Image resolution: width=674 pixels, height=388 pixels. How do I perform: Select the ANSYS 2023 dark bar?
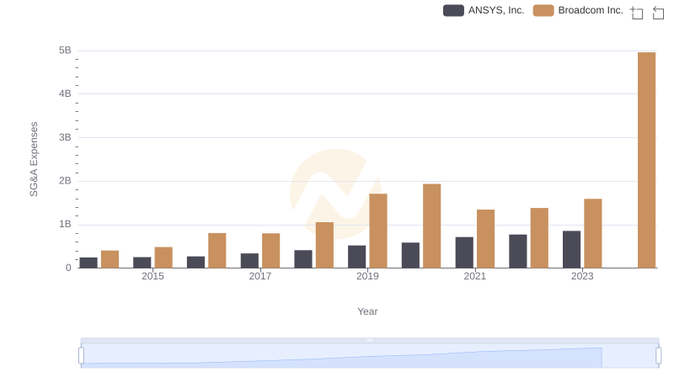click(571, 249)
